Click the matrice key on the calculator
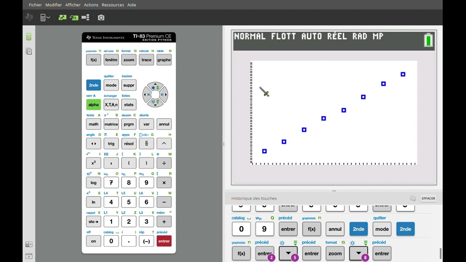 [111, 124]
